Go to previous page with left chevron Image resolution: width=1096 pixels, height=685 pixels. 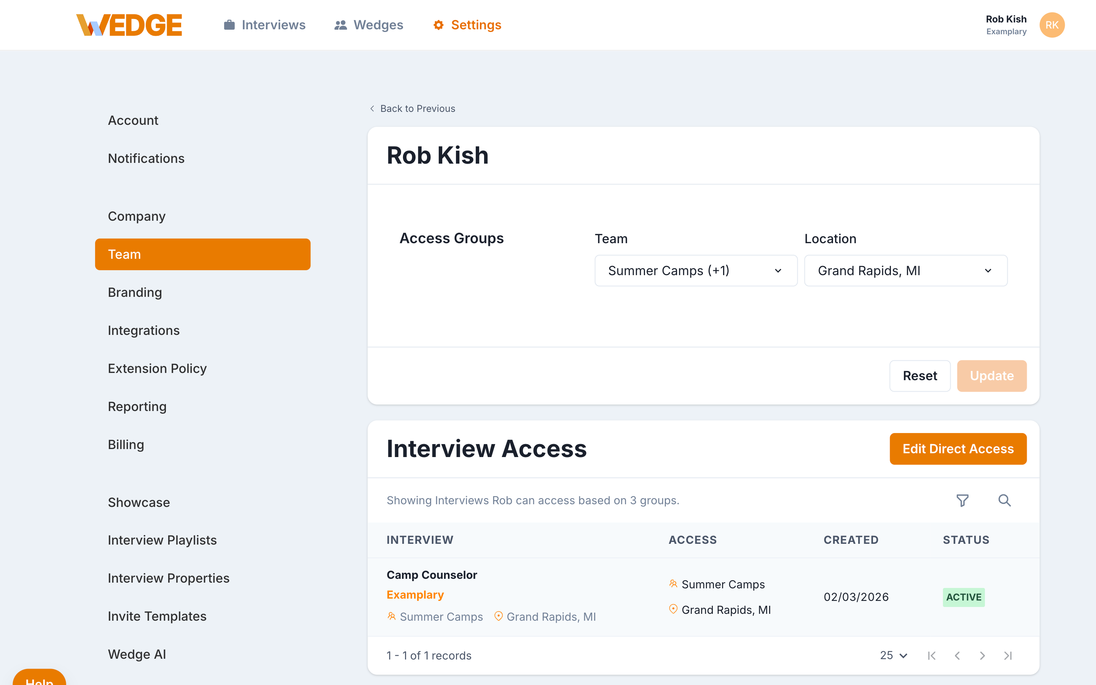pos(957,655)
